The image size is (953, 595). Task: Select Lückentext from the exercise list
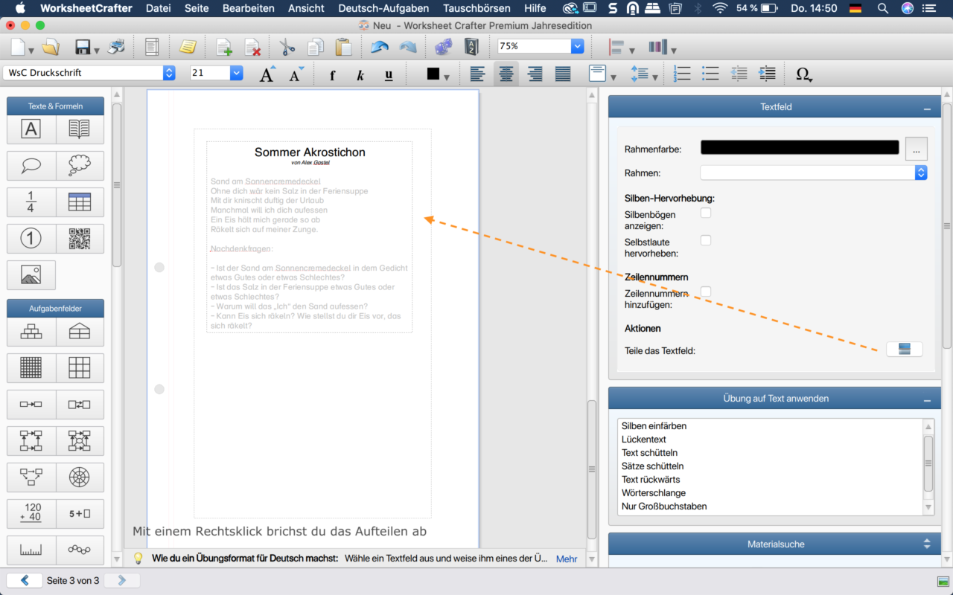click(x=643, y=440)
